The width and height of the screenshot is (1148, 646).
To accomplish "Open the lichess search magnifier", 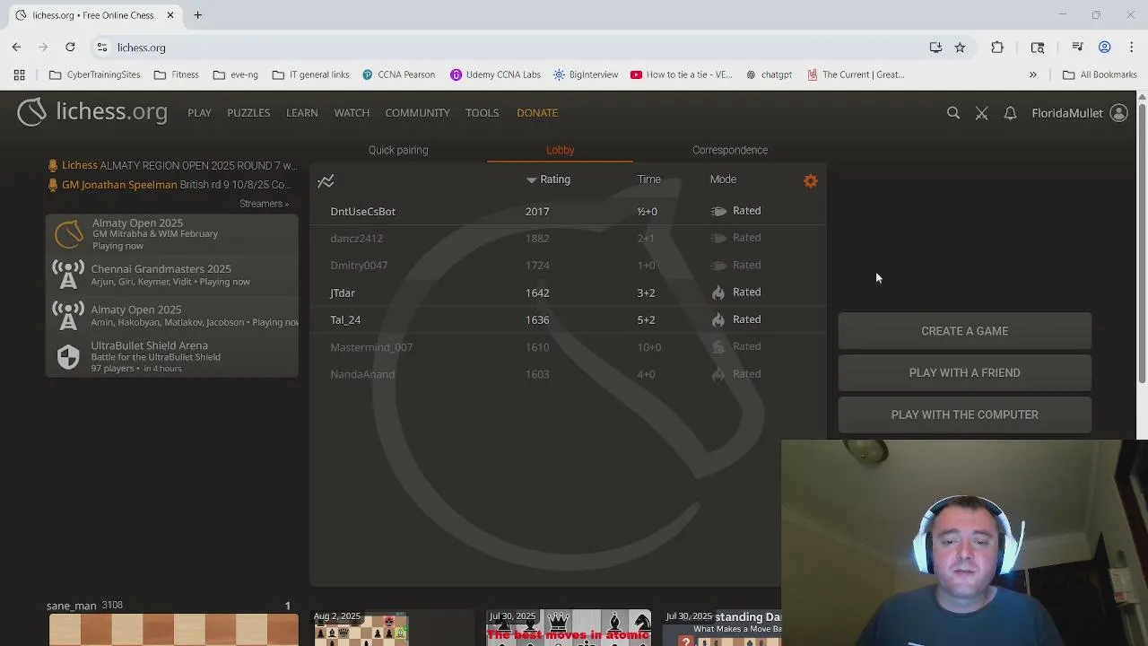I will (953, 113).
